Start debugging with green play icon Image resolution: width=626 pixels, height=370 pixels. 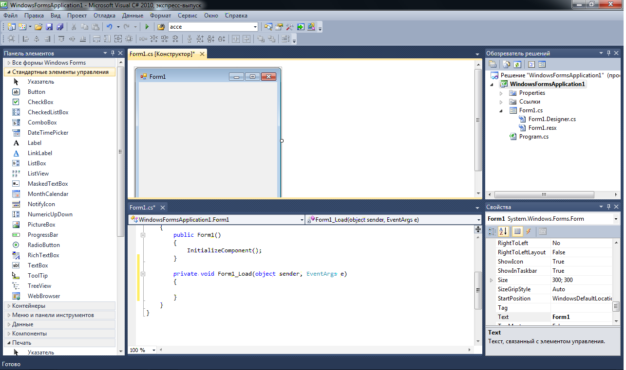click(147, 27)
